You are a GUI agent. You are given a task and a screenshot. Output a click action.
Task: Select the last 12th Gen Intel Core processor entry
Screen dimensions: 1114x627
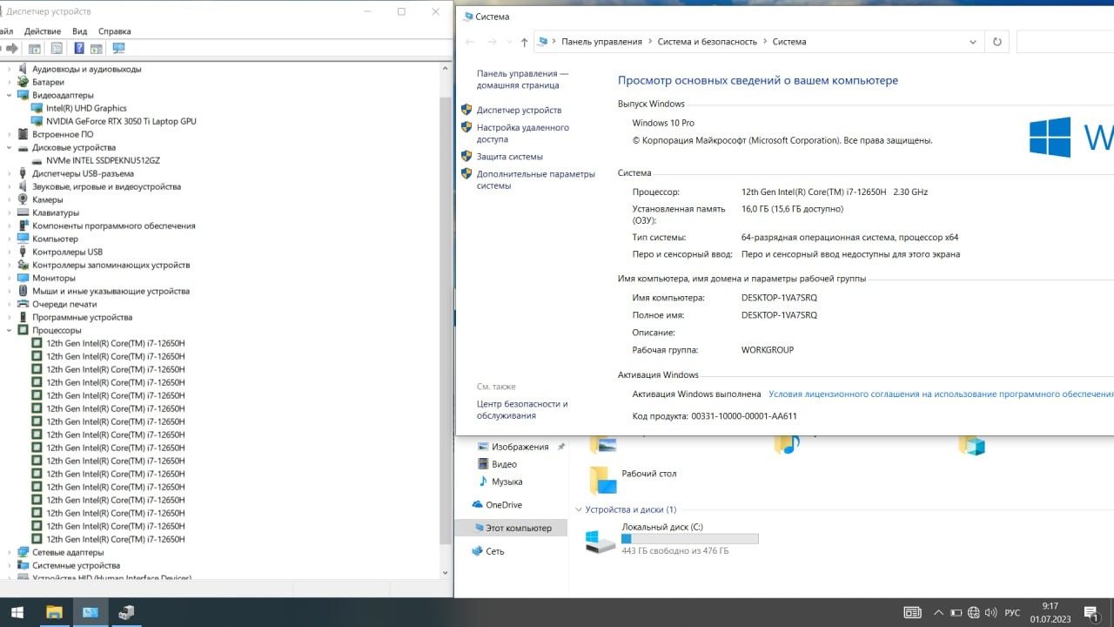coord(116,539)
